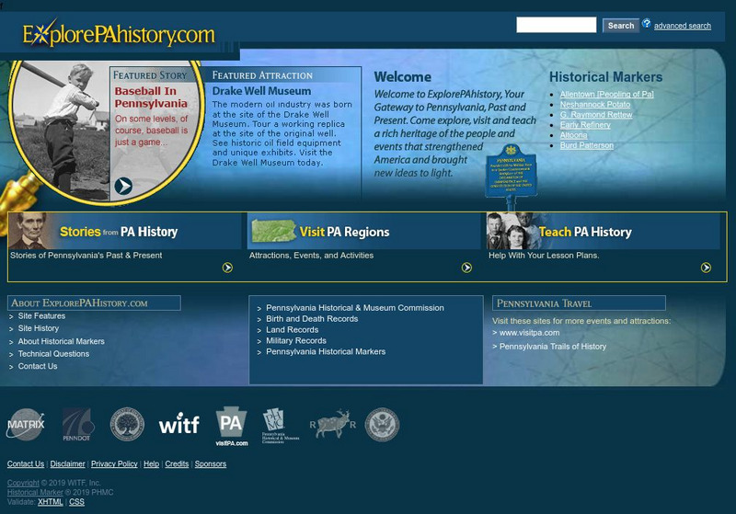Open Military Records link
Viewport: 736px width, 514px height.
[x=296, y=340]
